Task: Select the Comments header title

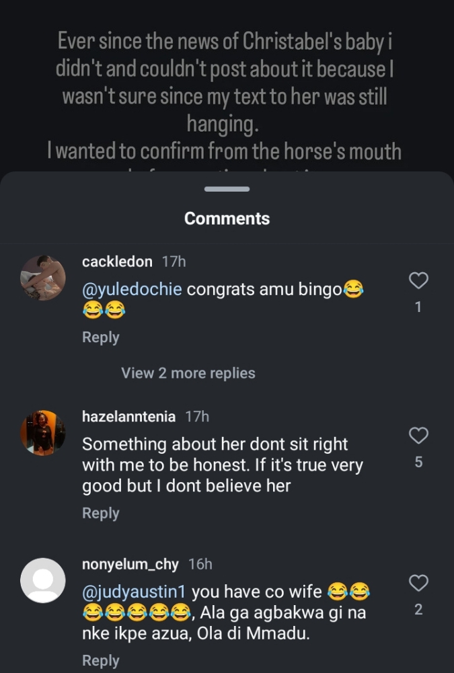Action: [x=227, y=219]
